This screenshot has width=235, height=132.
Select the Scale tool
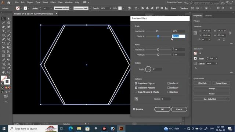point(8,43)
